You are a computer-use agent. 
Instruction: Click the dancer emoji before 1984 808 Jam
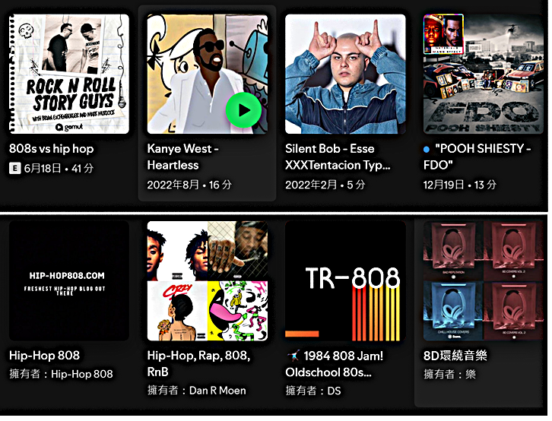tap(293, 356)
